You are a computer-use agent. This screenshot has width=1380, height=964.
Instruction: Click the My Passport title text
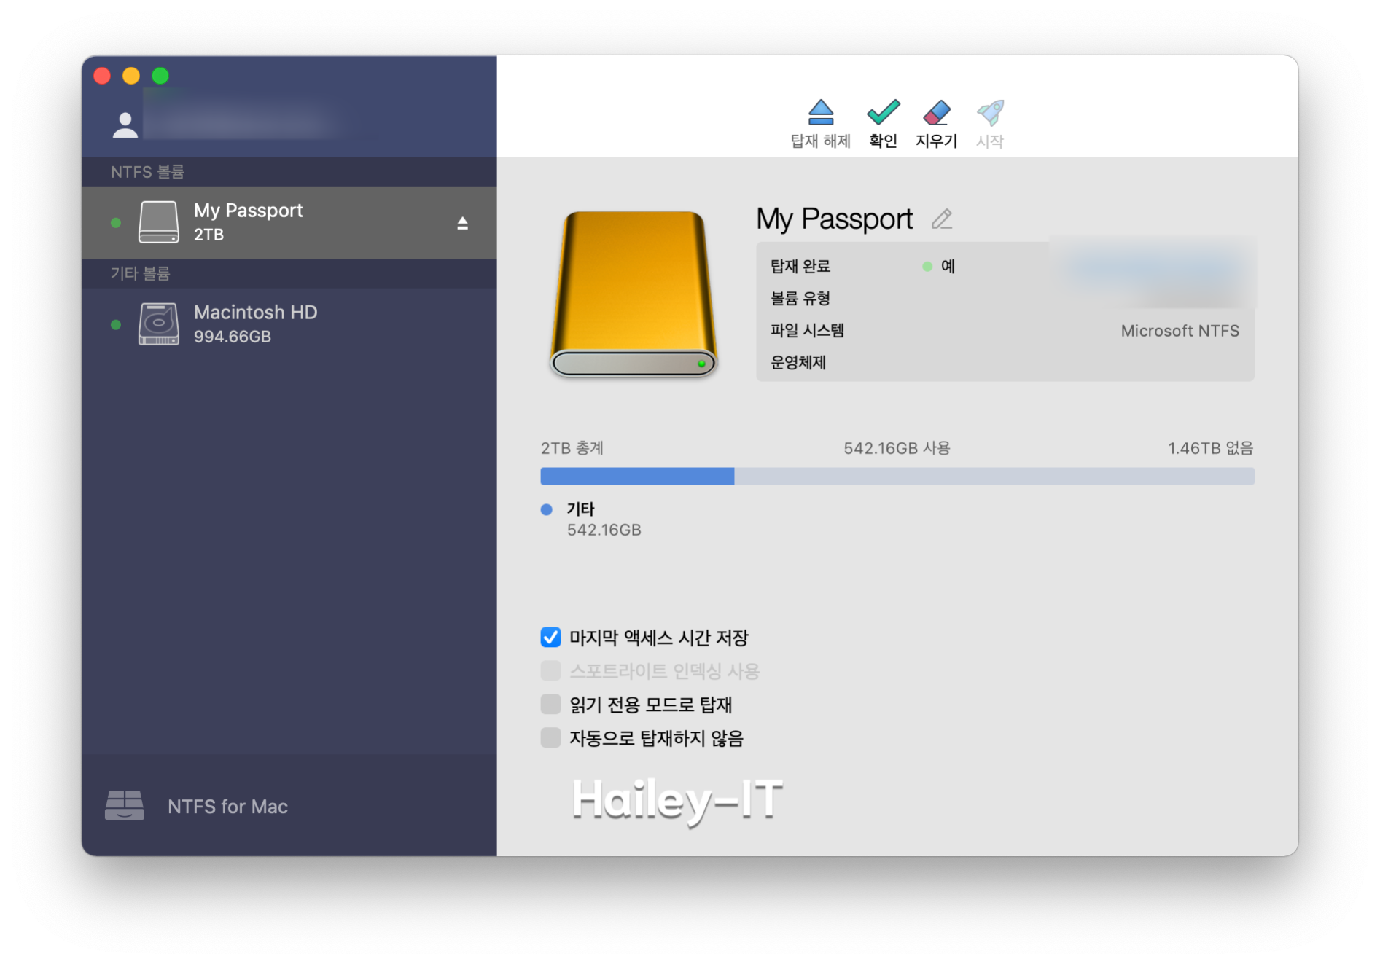point(834,219)
